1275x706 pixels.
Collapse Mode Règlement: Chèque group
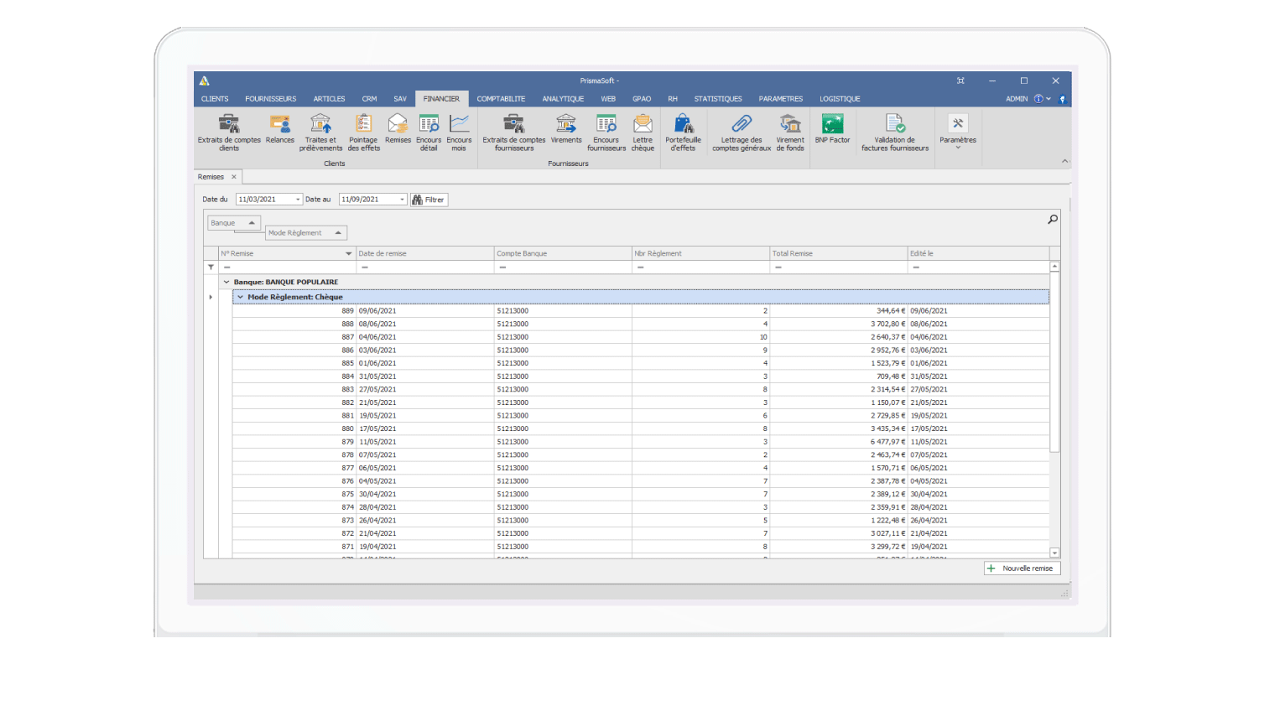pos(240,297)
